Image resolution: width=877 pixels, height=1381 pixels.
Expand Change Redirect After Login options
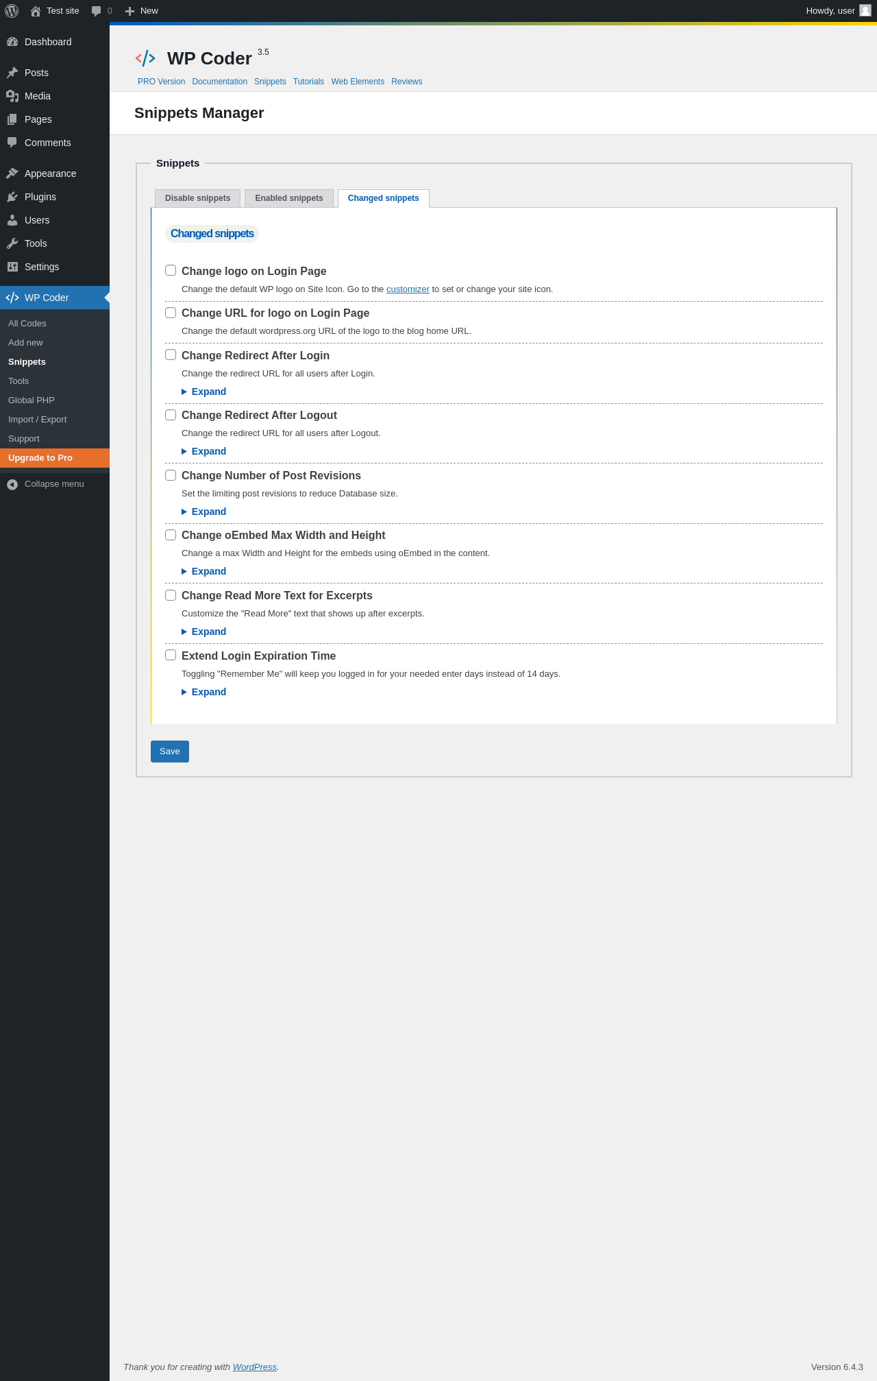pyautogui.click(x=203, y=392)
